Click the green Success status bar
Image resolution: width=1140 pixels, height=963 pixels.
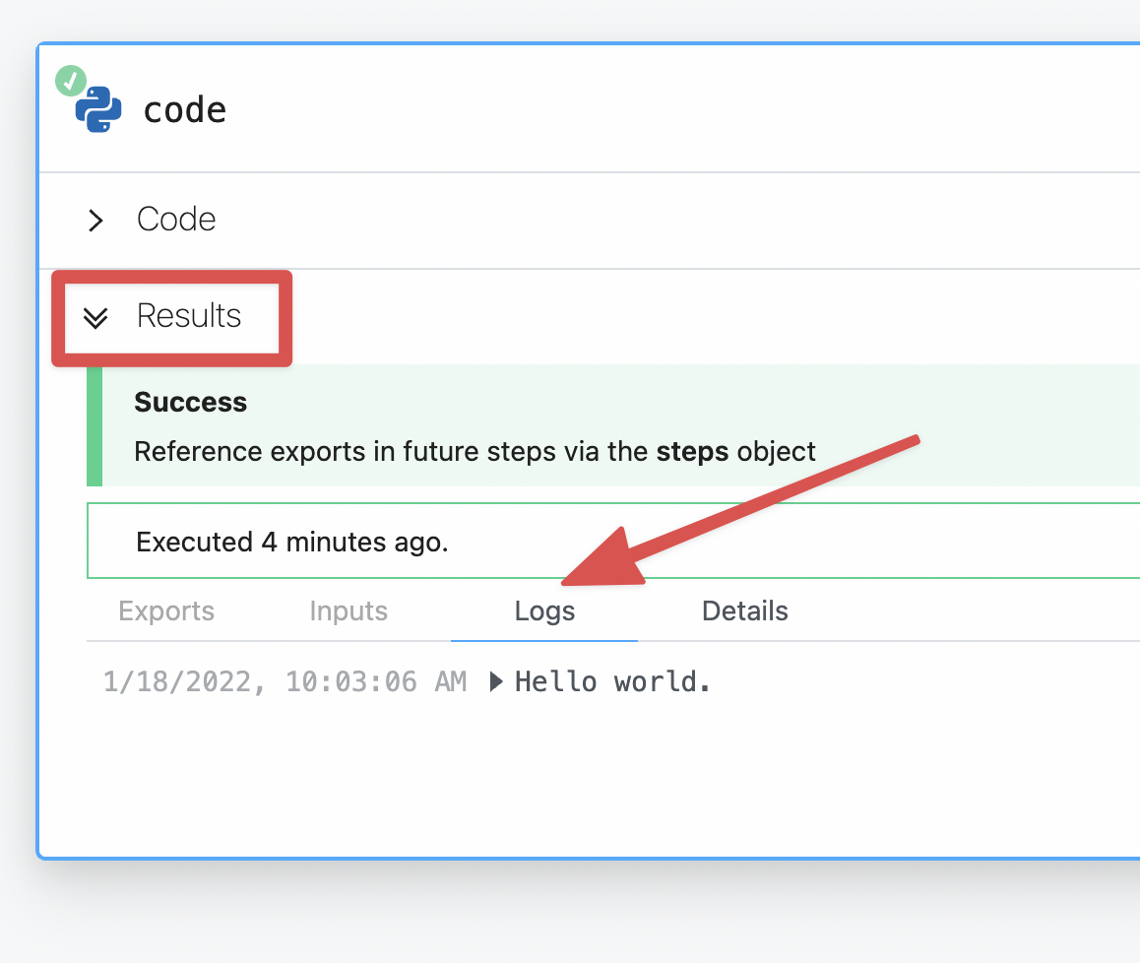(x=94, y=425)
